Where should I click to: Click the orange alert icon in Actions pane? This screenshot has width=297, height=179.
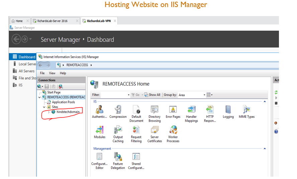(276, 123)
